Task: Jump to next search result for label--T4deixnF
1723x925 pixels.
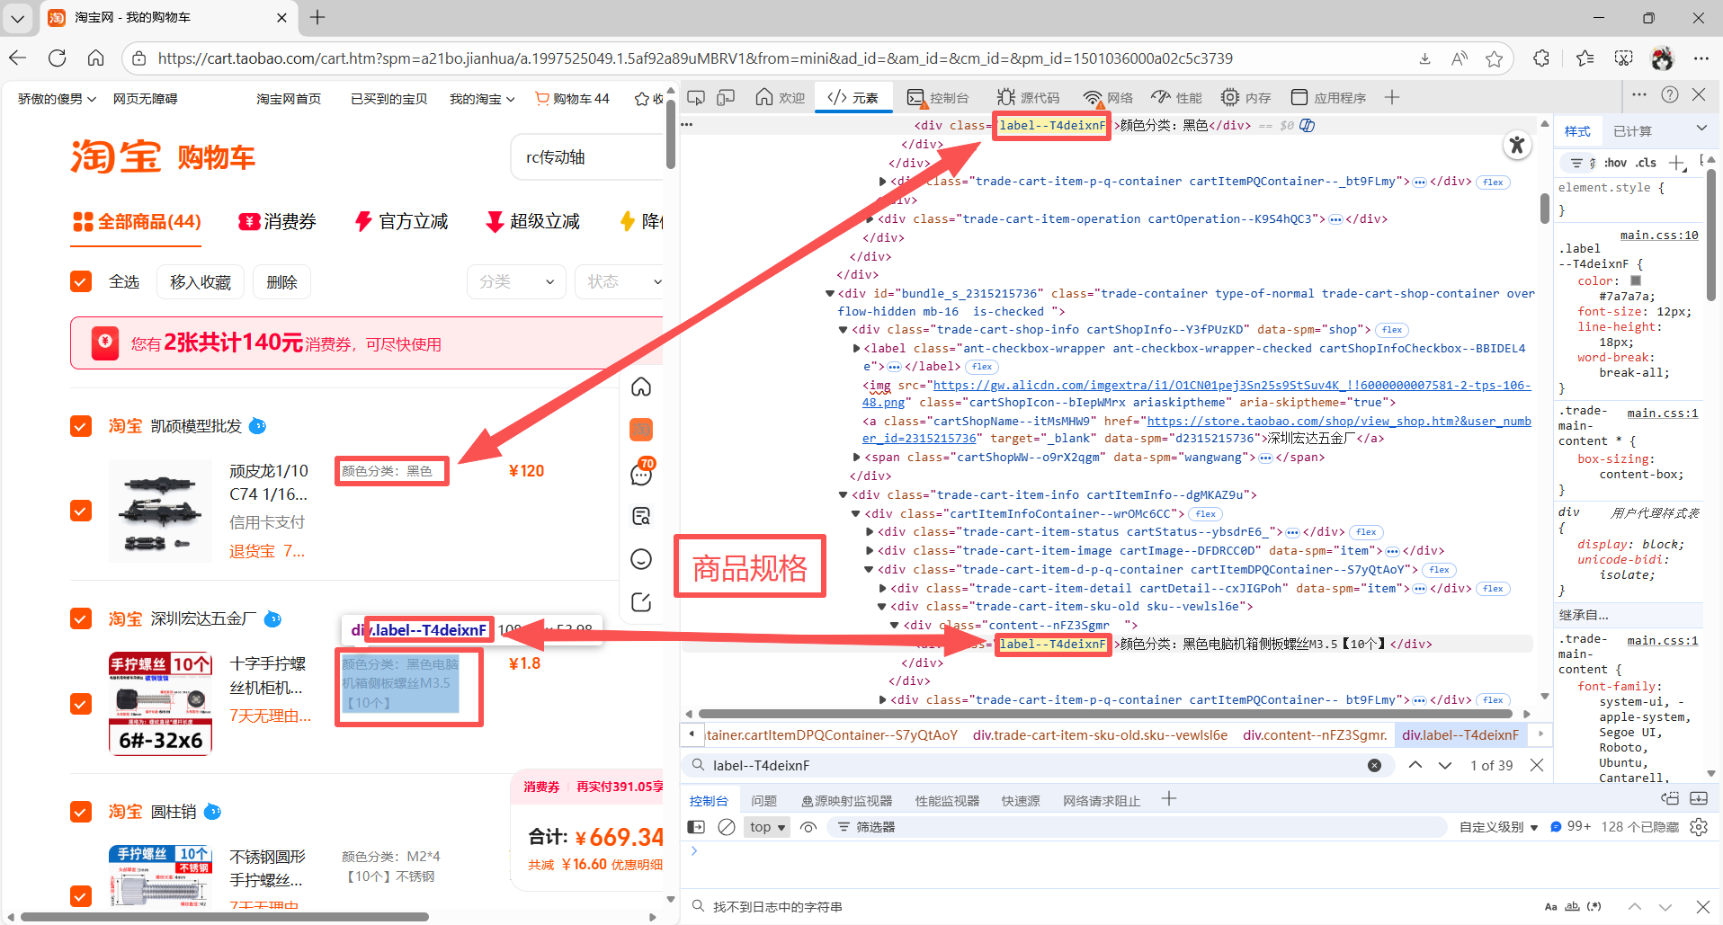Action: [x=1445, y=765]
